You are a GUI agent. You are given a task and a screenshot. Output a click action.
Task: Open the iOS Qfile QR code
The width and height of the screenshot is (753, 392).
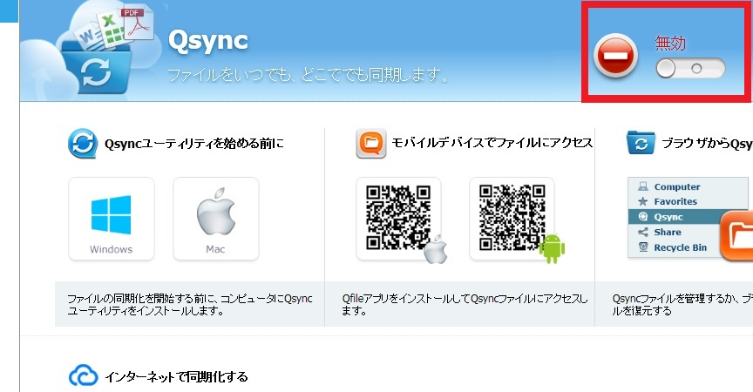398,219
